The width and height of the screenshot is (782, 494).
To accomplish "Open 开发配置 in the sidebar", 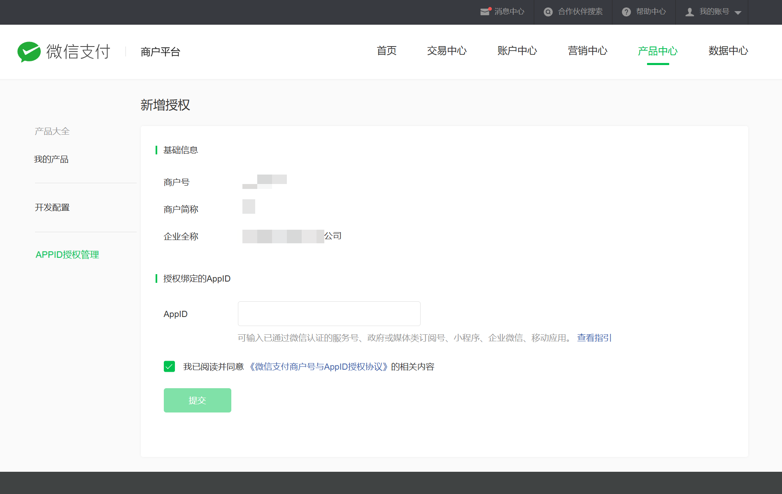I will (x=52, y=207).
